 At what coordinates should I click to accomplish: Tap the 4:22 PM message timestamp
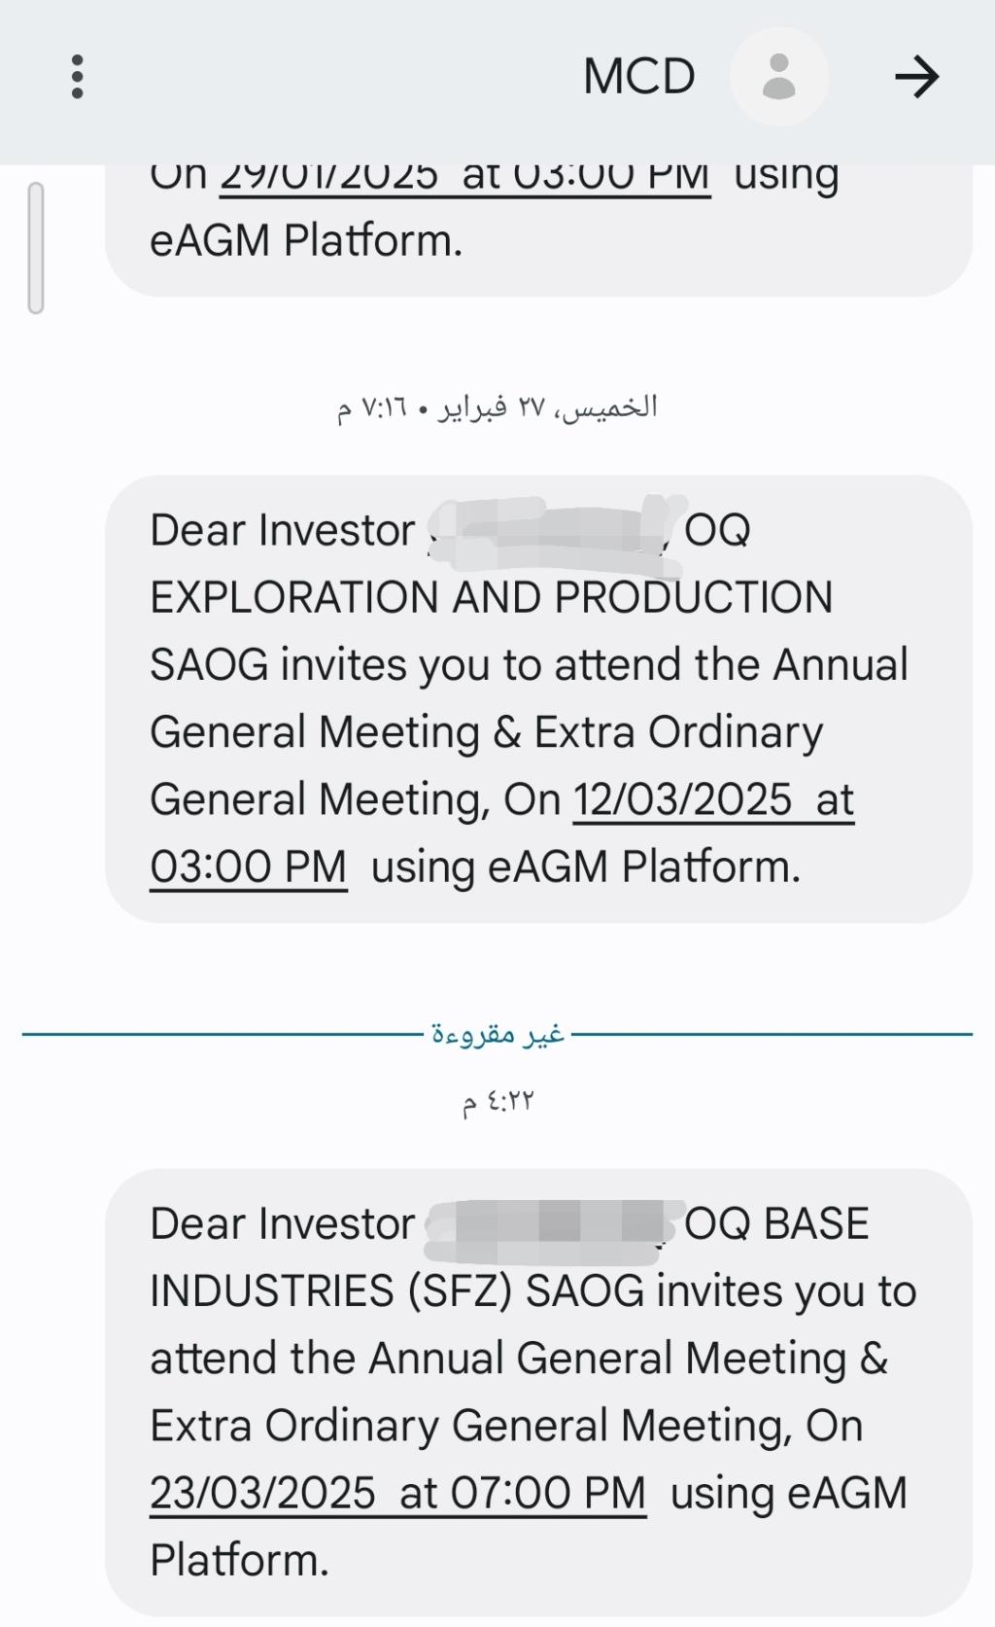pos(497,1101)
